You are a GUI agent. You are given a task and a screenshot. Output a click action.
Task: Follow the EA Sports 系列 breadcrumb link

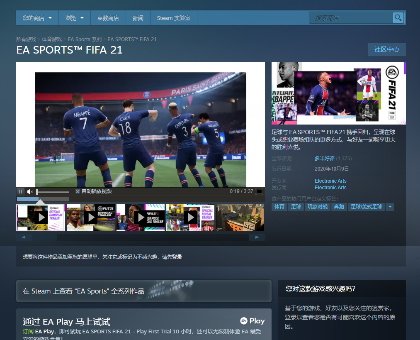tap(85, 39)
